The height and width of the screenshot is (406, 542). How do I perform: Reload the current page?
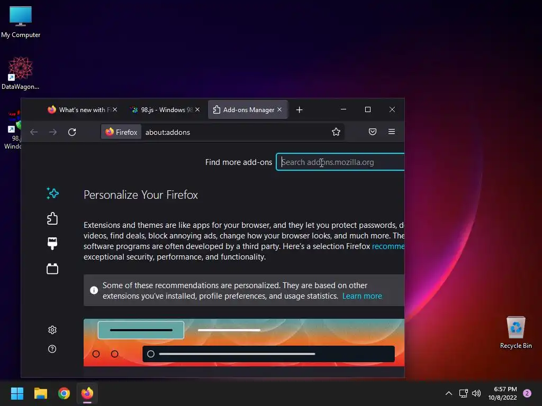pos(72,132)
